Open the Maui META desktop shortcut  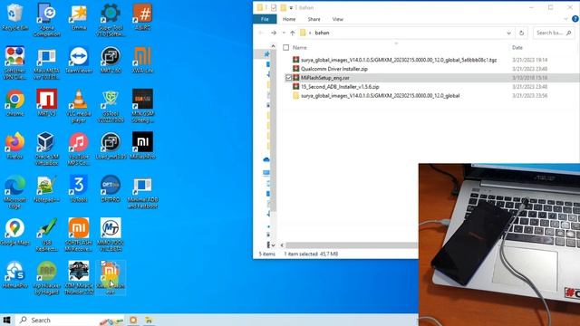click(46, 62)
